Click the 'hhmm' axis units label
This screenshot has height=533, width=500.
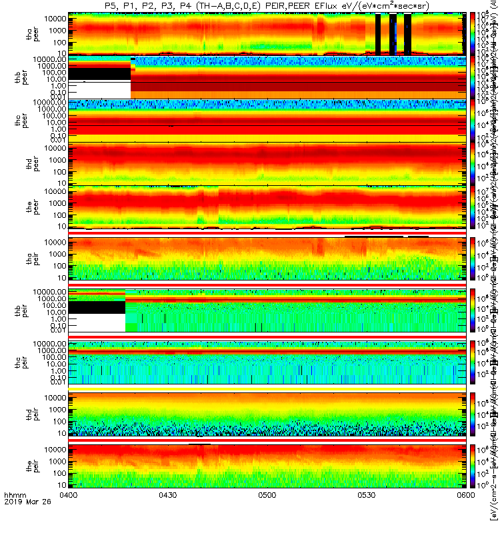(15, 495)
